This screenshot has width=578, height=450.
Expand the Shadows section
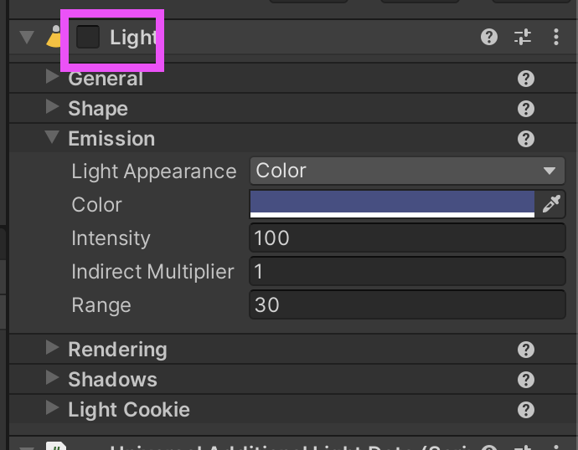tap(52, 377)
